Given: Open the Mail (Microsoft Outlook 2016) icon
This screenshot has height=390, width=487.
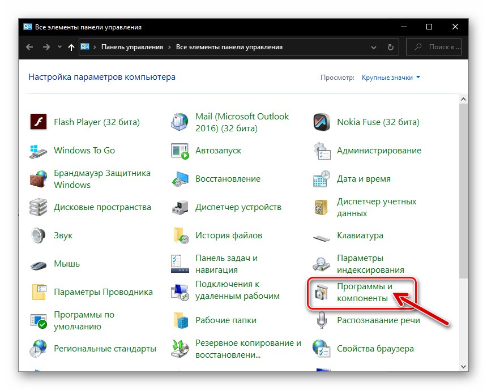Looking at the screenshot, I should [180, 122].
